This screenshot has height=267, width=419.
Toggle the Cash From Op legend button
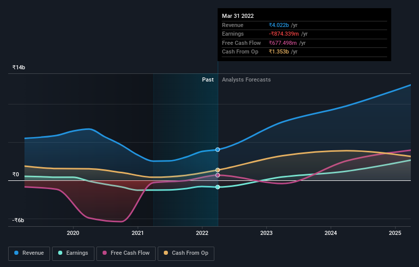click(186, 253)
